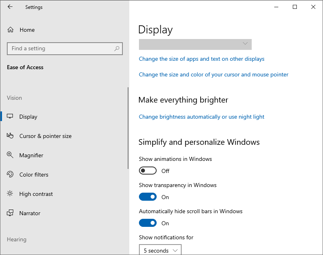Open the Home icon in sidebar
The width and height of the screenshot is (323, 255).
pos(10,30)
